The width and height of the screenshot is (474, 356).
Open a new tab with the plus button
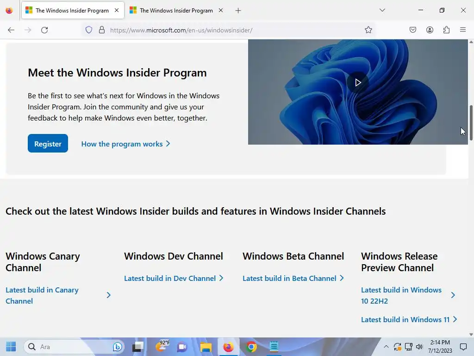pyautogui.click(x=238, y=11)
